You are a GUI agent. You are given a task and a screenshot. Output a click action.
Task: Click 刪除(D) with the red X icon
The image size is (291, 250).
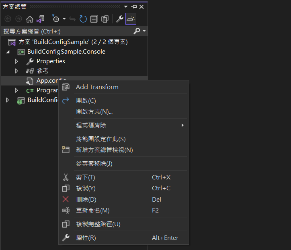(86, 199)
